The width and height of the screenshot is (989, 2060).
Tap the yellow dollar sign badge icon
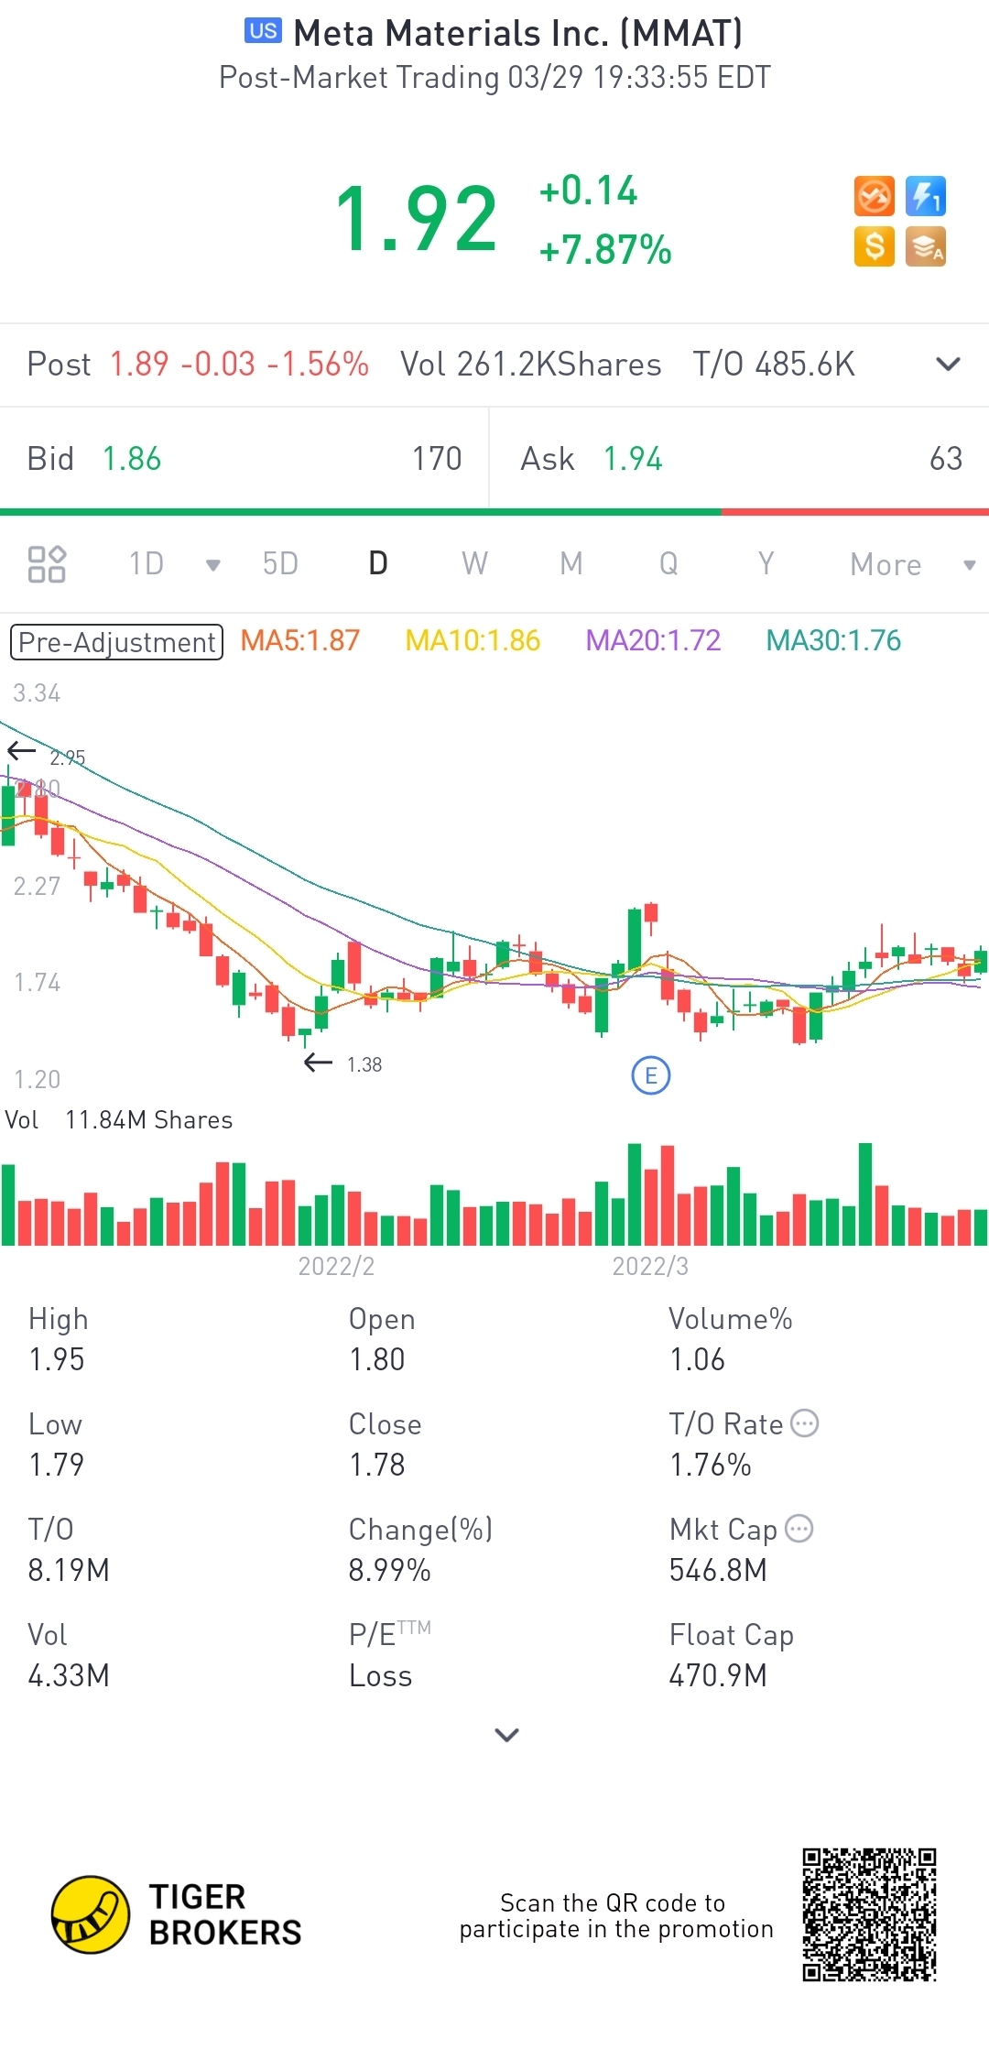[x=874, y=246]
